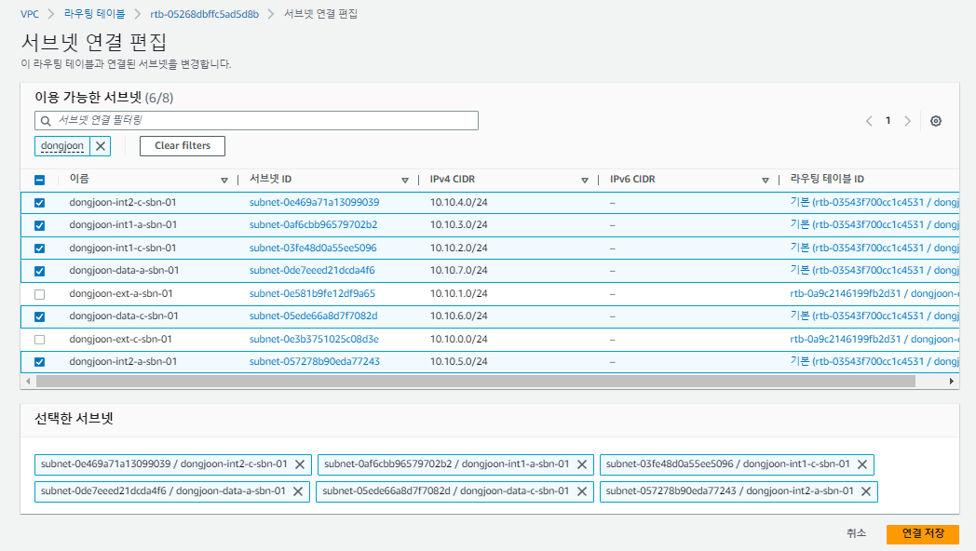The width and height of the screenshot is (976, 551).
Task: Remove dongjoon-int2-a-sbn-01 from selected subnets
Action: 866,491
